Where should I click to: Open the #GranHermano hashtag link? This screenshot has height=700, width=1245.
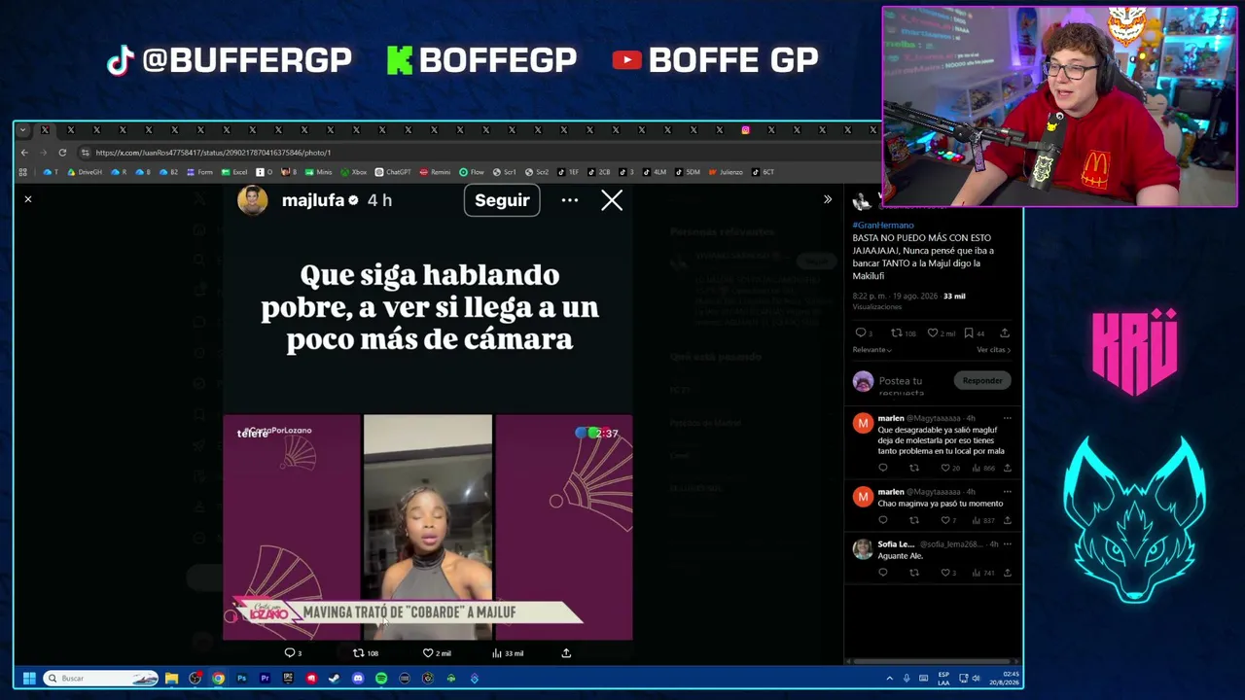883,226
